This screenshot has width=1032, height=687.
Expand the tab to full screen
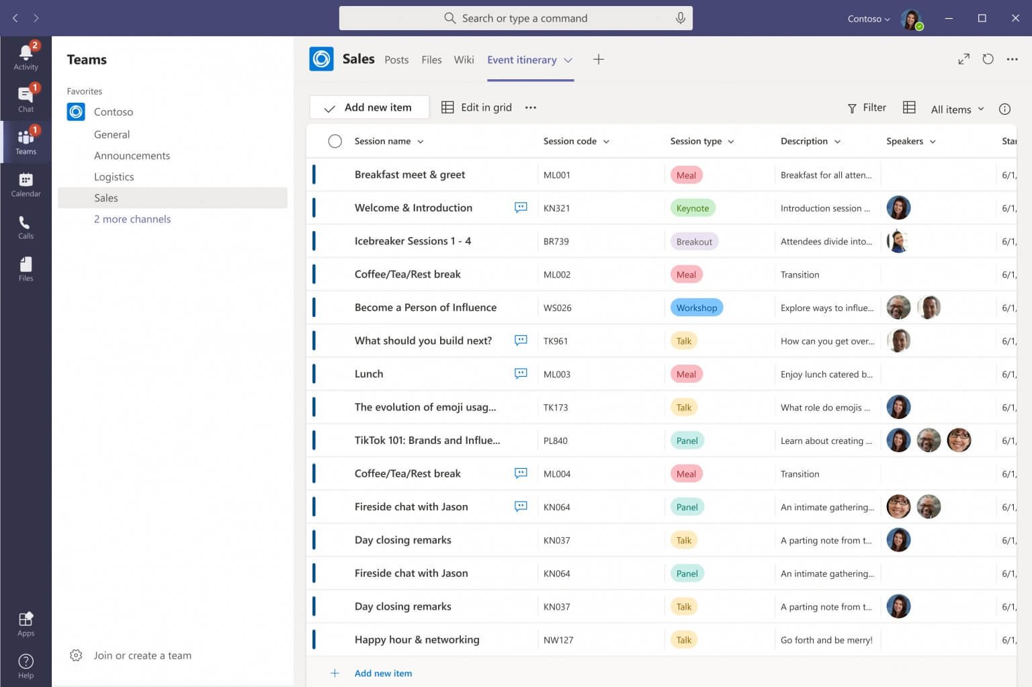coord(963,59)
